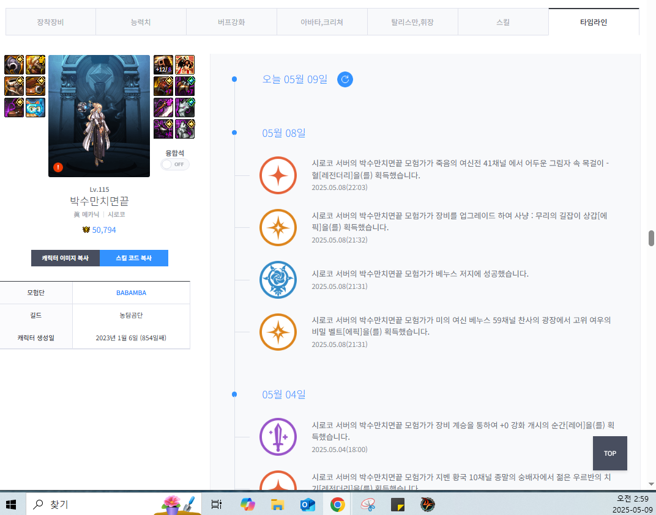Screen dimensions: 656x515
Task: Click the blue Venus clear timeline icon
Action: coord(278,280)
